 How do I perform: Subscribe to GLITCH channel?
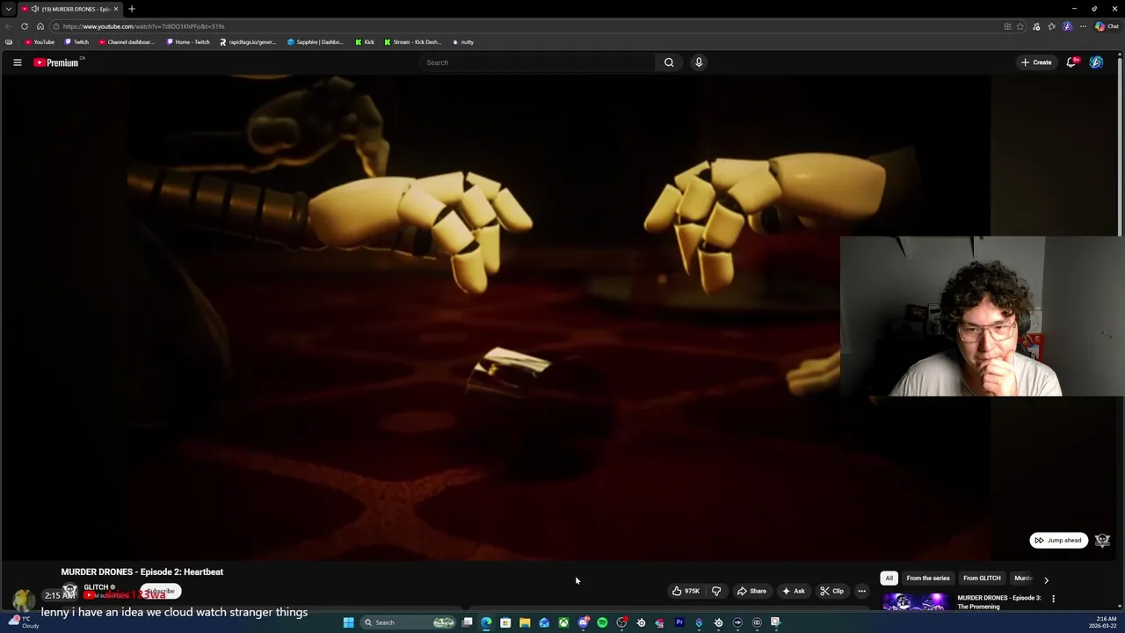tap(160, 592)
